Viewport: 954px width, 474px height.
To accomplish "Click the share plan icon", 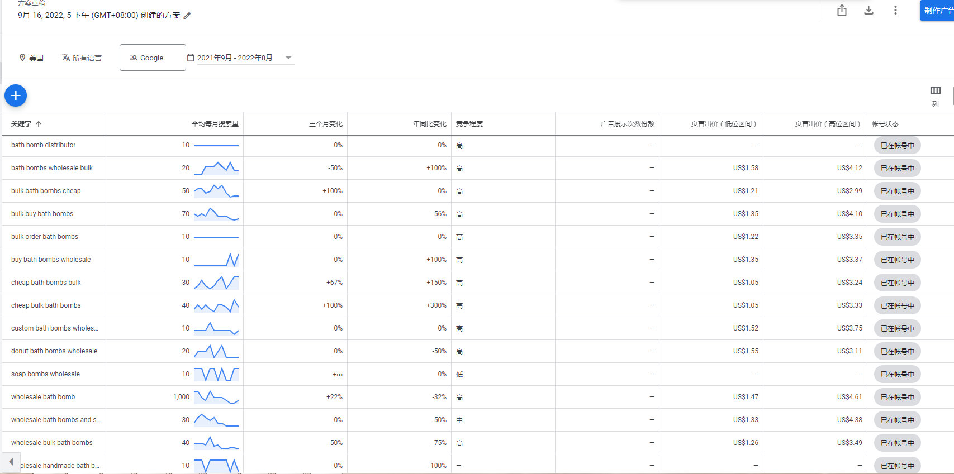I will tap(842, 10).
